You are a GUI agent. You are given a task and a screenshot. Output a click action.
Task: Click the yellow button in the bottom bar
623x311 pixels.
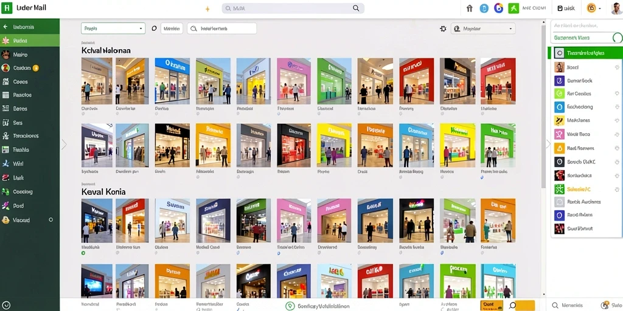(492, 305)
